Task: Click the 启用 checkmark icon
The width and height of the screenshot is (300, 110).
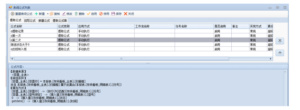Action: point(88,14)
